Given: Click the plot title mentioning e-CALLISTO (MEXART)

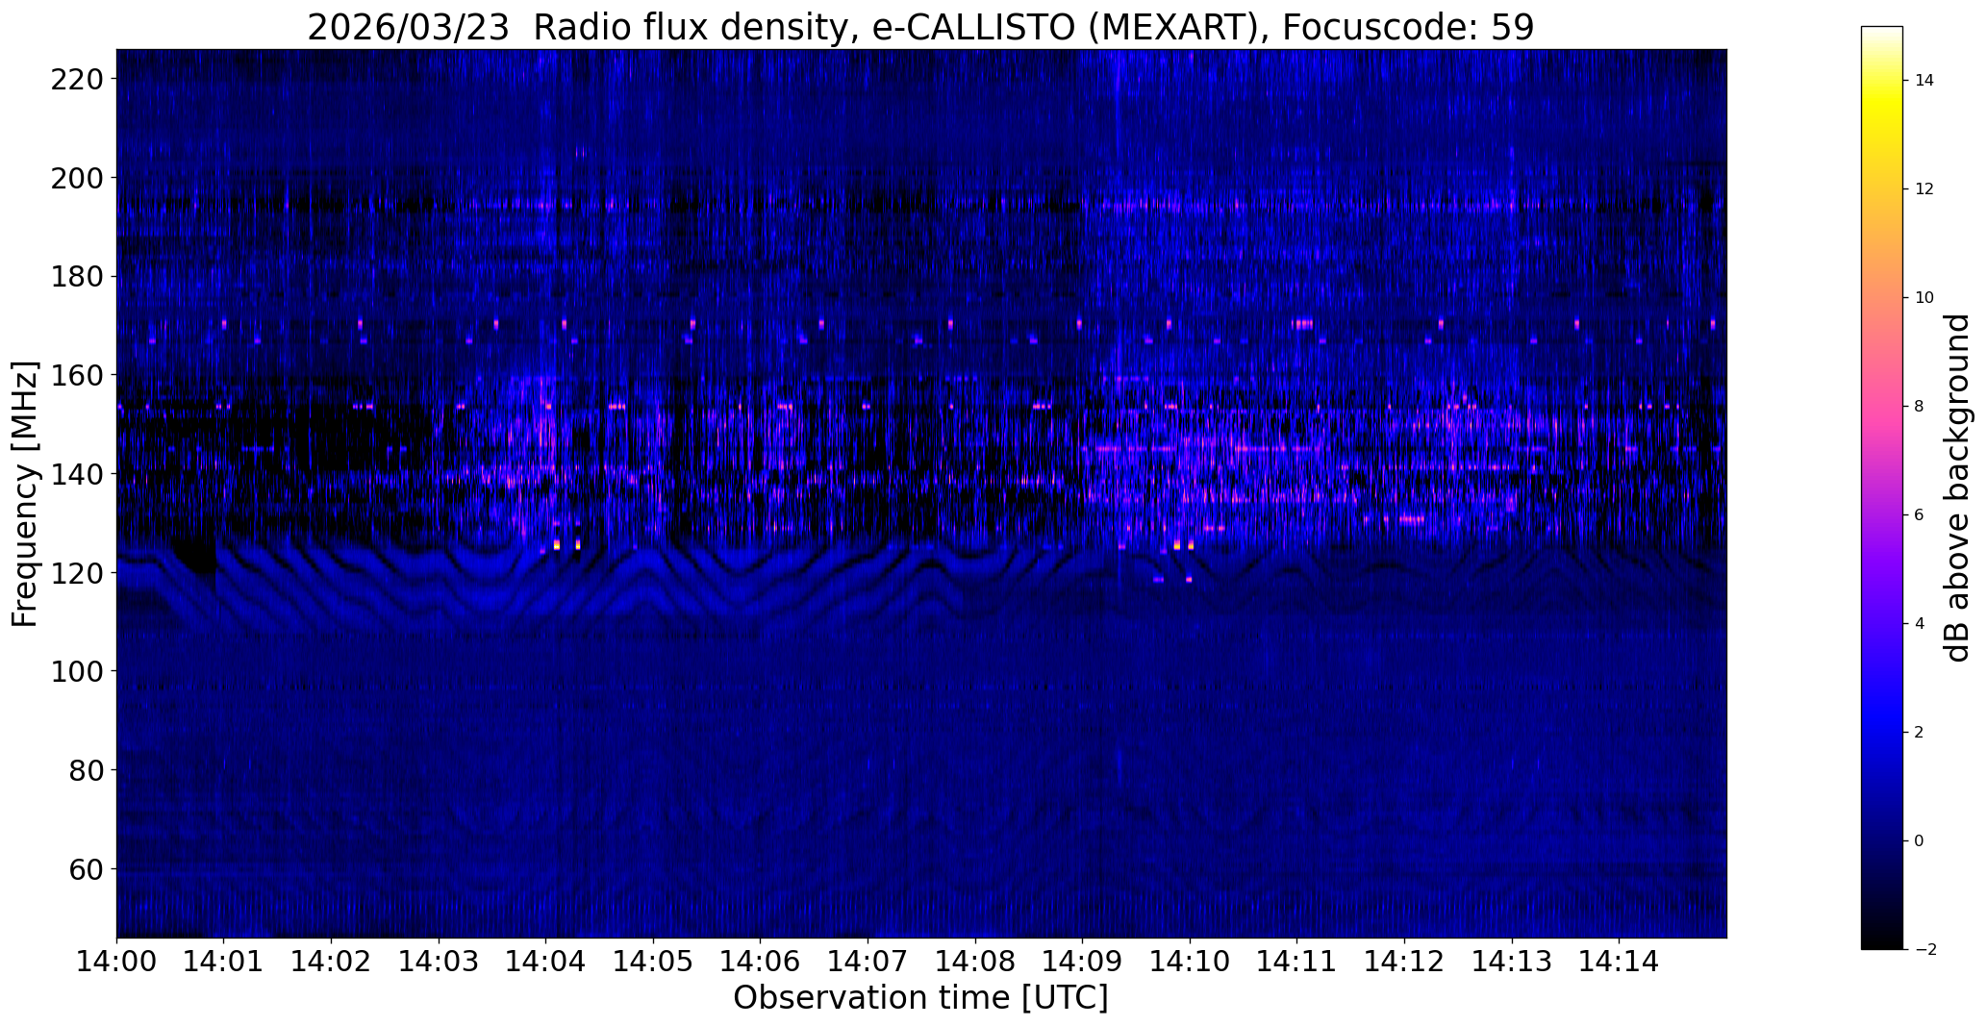Looking at the screenshot, I should 920,27.
